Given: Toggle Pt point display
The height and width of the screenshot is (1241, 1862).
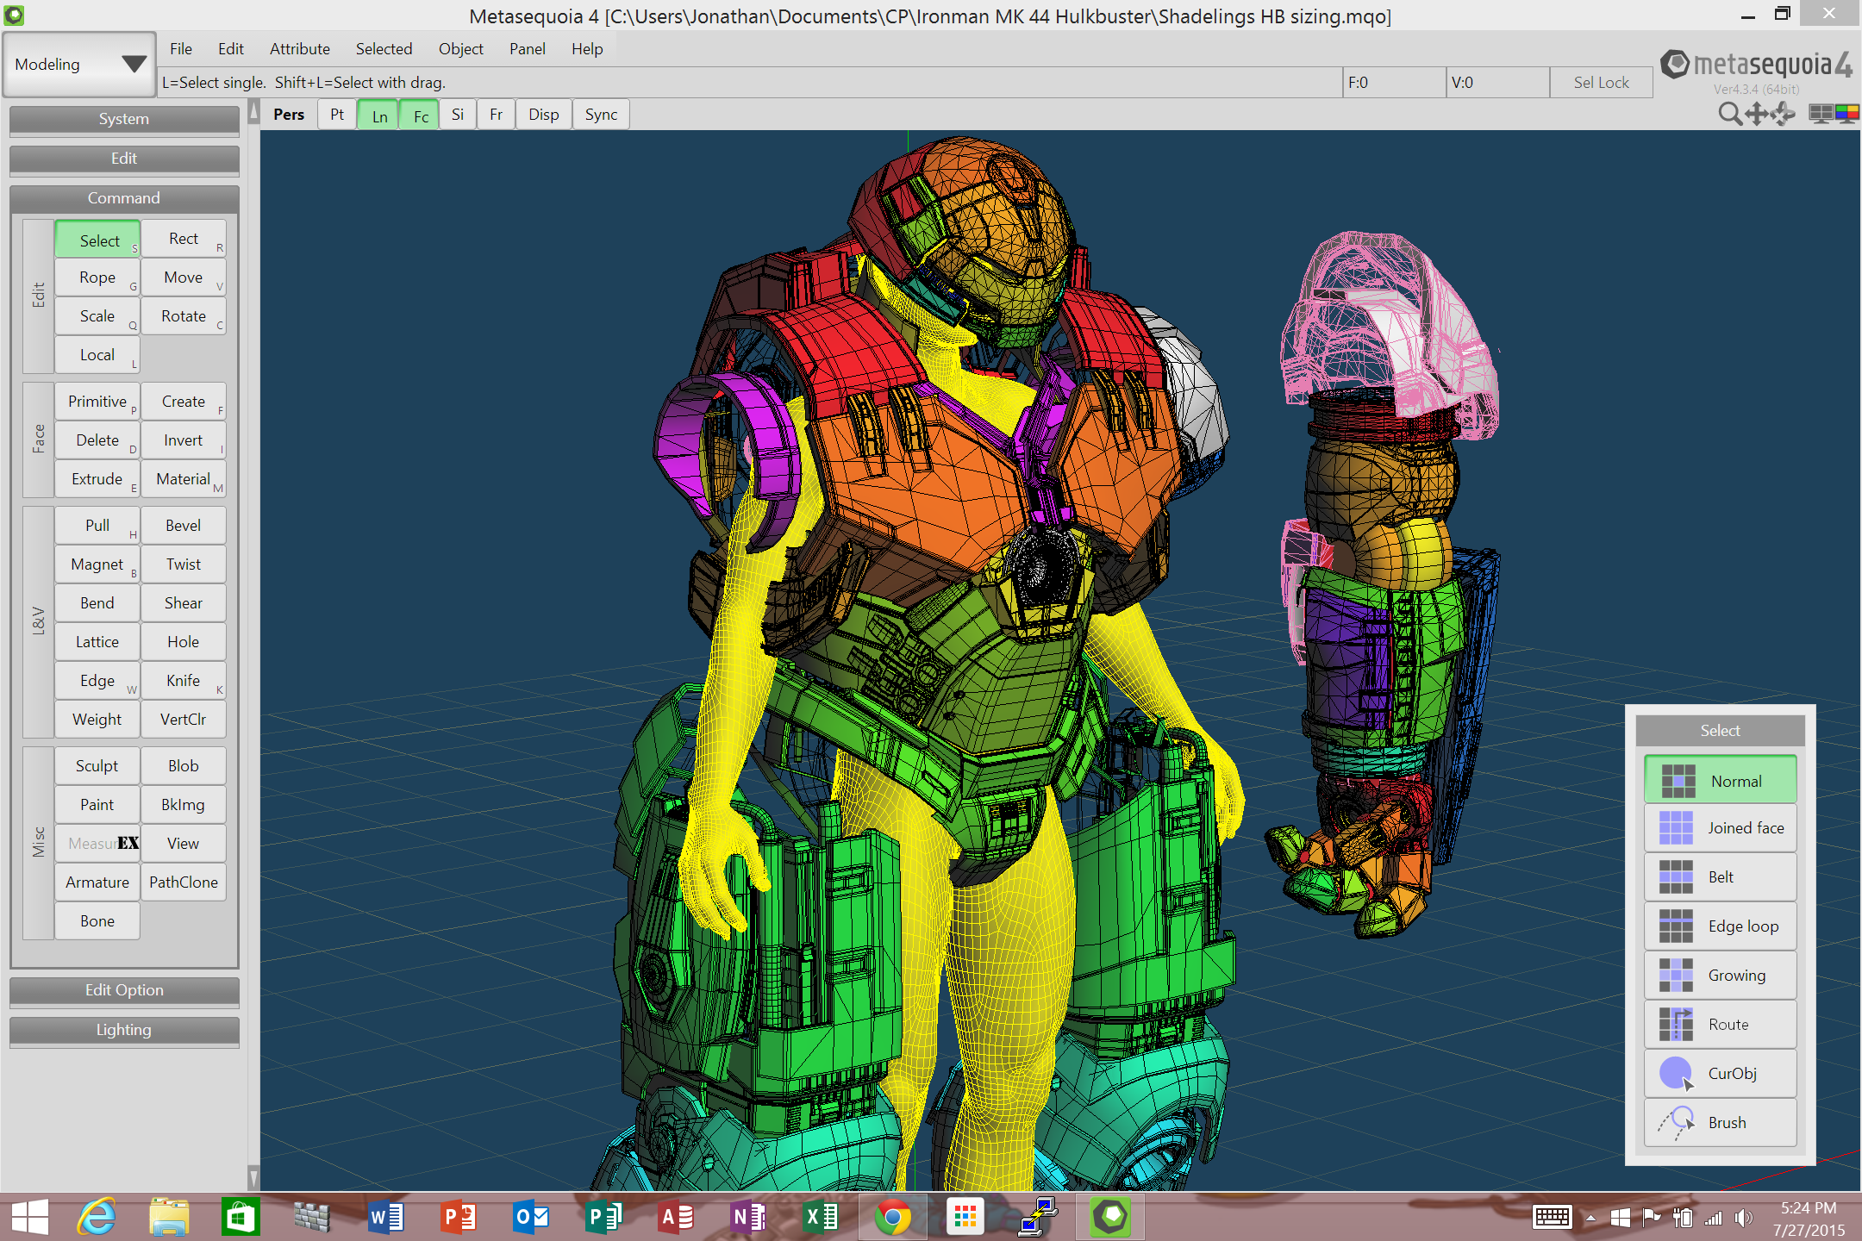Looking at the screenshot, I should click(337, 115).
